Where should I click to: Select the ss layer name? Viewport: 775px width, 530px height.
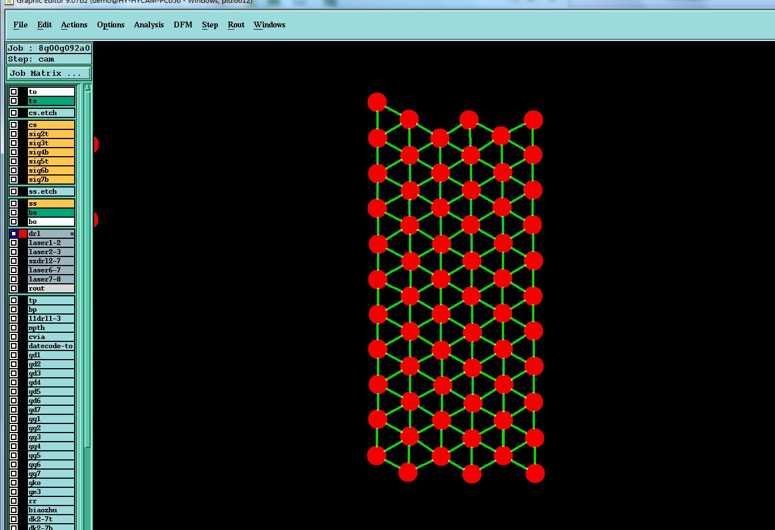click(x=51, y=203)
